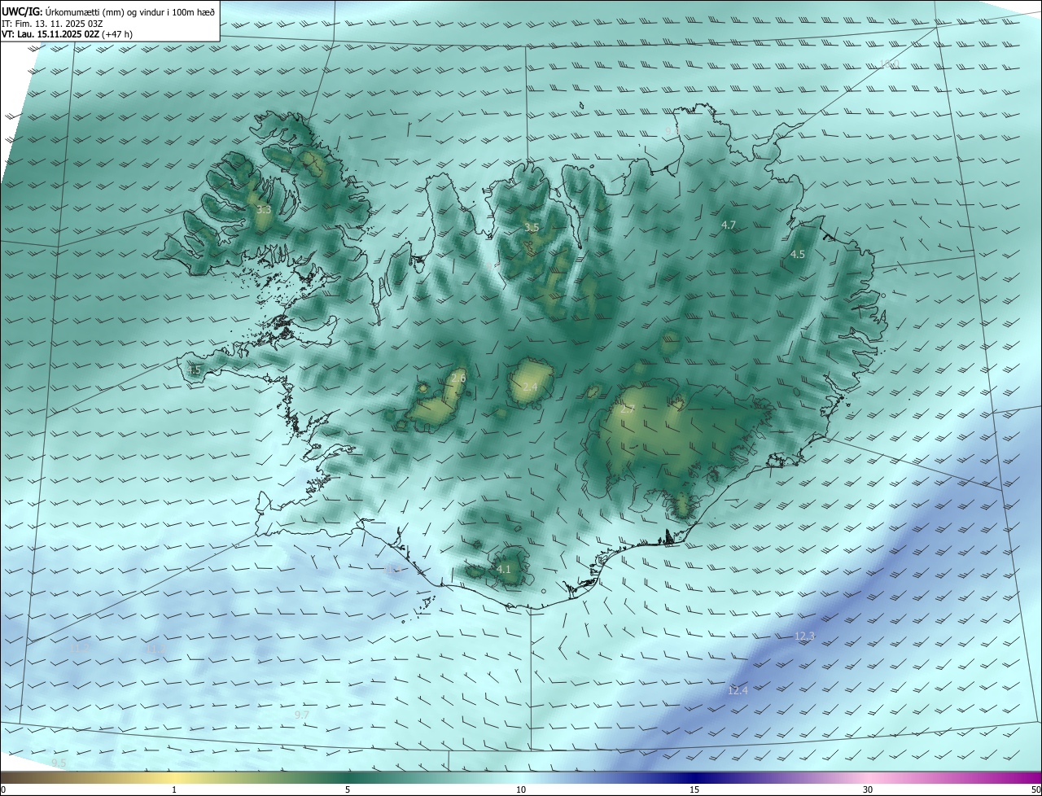Click the map title 'Úrkomumætti (mm) og vindur i 100m hæð'
Screen dimensions: 1042x796
pyautogui.click(x=130, y=11)
